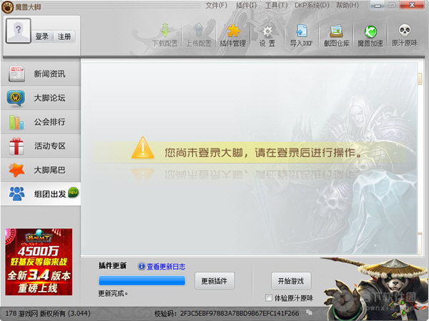The width and height of the screenshot is (429, 321).
Task: Click the copy icon beside the 校验码
Action: click(309, 312)
